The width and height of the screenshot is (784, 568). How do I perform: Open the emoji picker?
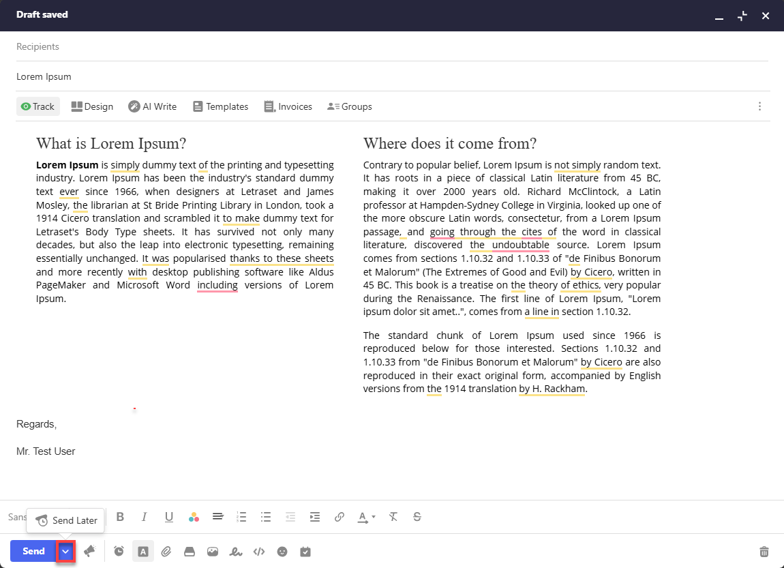click(x=282, y=552)
